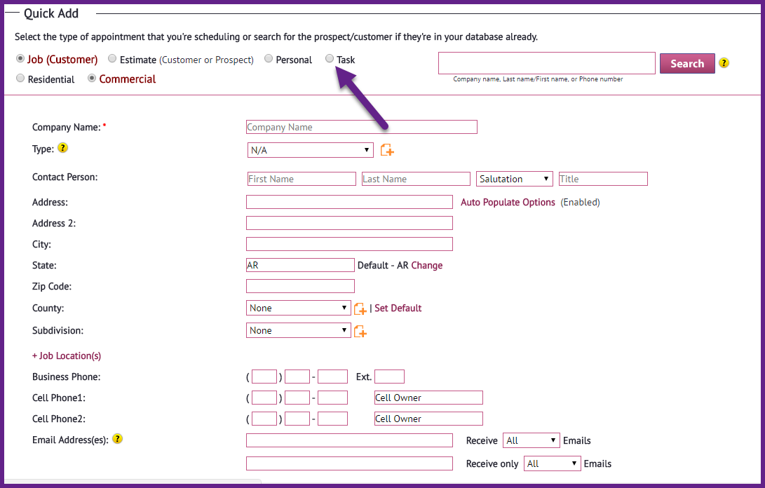The height and width of the screenshot is (488, 765).
Task: Select the Personal appointment option
Action: click(x=269, y=59)
